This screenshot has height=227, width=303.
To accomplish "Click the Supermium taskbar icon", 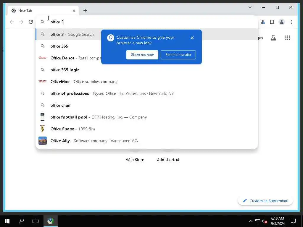I will (50, 221).
